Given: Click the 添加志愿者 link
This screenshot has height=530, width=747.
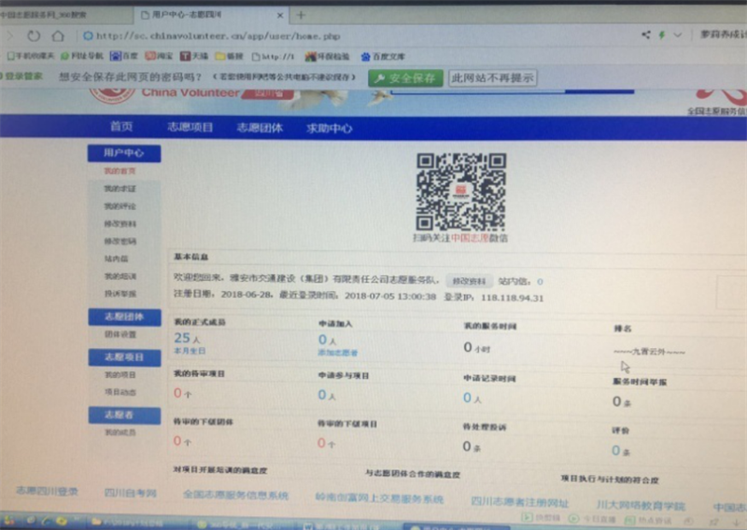Looking at the screenshot, I should (337, 353).
